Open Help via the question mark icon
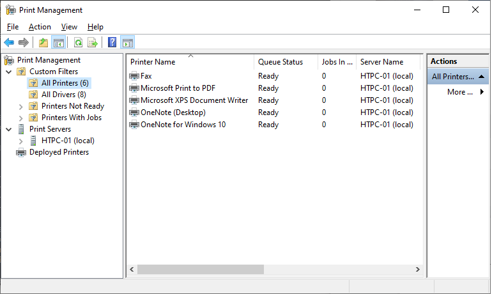The width and height of the screenshot is (492, 294). click(112, 42)
